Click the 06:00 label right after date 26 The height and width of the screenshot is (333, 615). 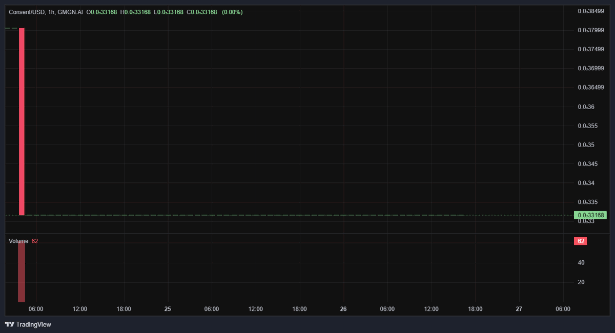point(387,309)
